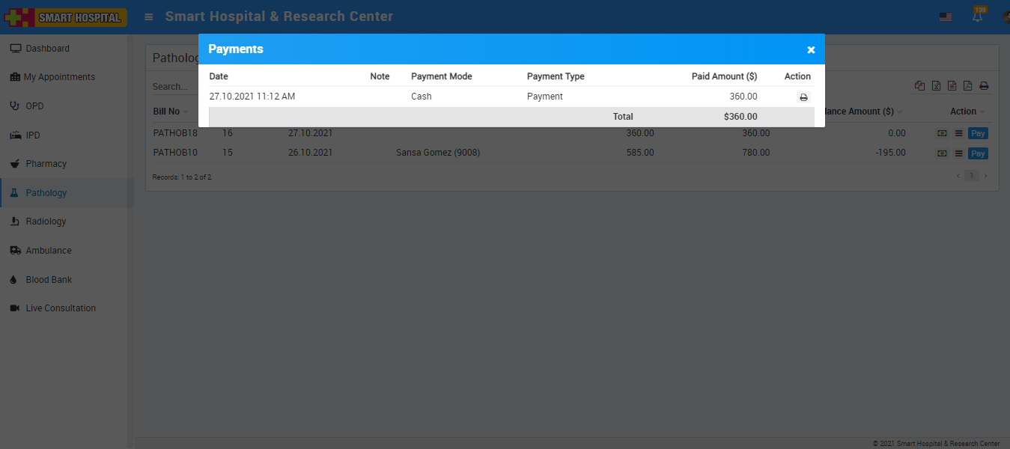Image resolution: width=1010 pixels, height=449 pixels.
Task: Open the notifications bell
Action: point(977,16)
